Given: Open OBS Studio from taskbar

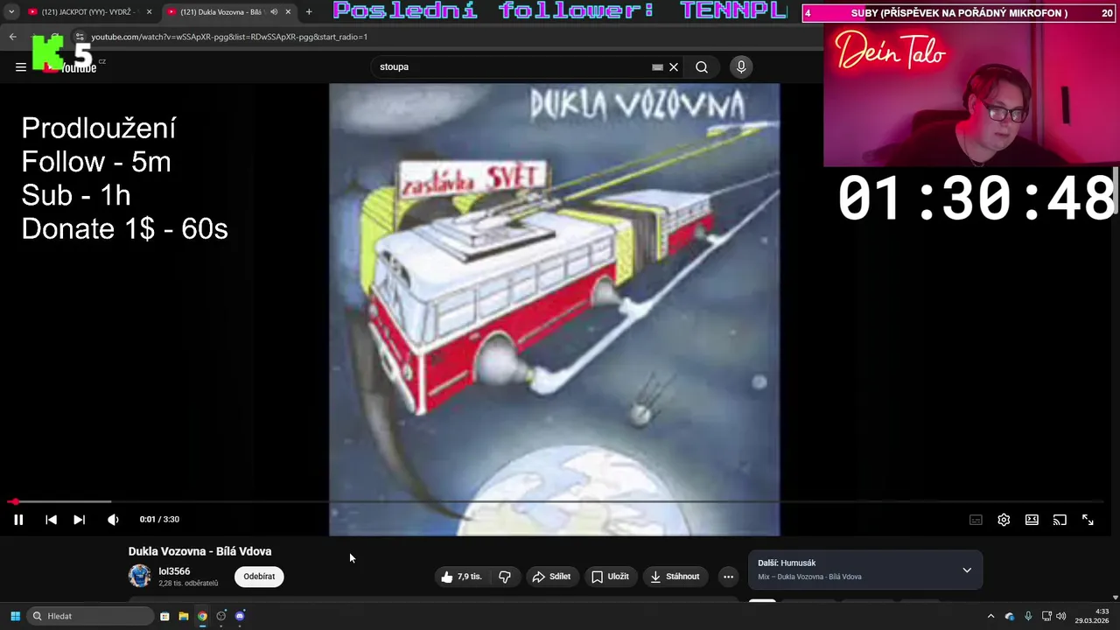Looking at the screenshot, I should (x=221, y=616).
